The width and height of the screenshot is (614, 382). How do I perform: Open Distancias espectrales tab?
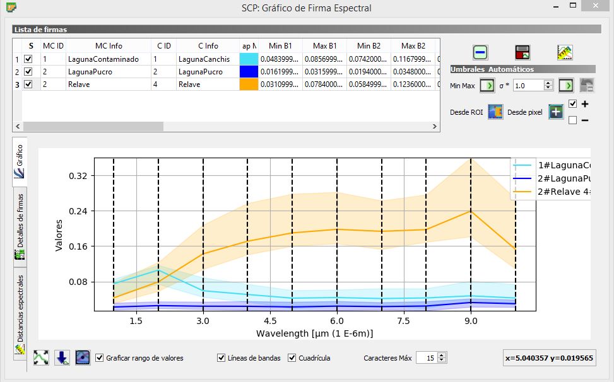(x=20, y=314)
